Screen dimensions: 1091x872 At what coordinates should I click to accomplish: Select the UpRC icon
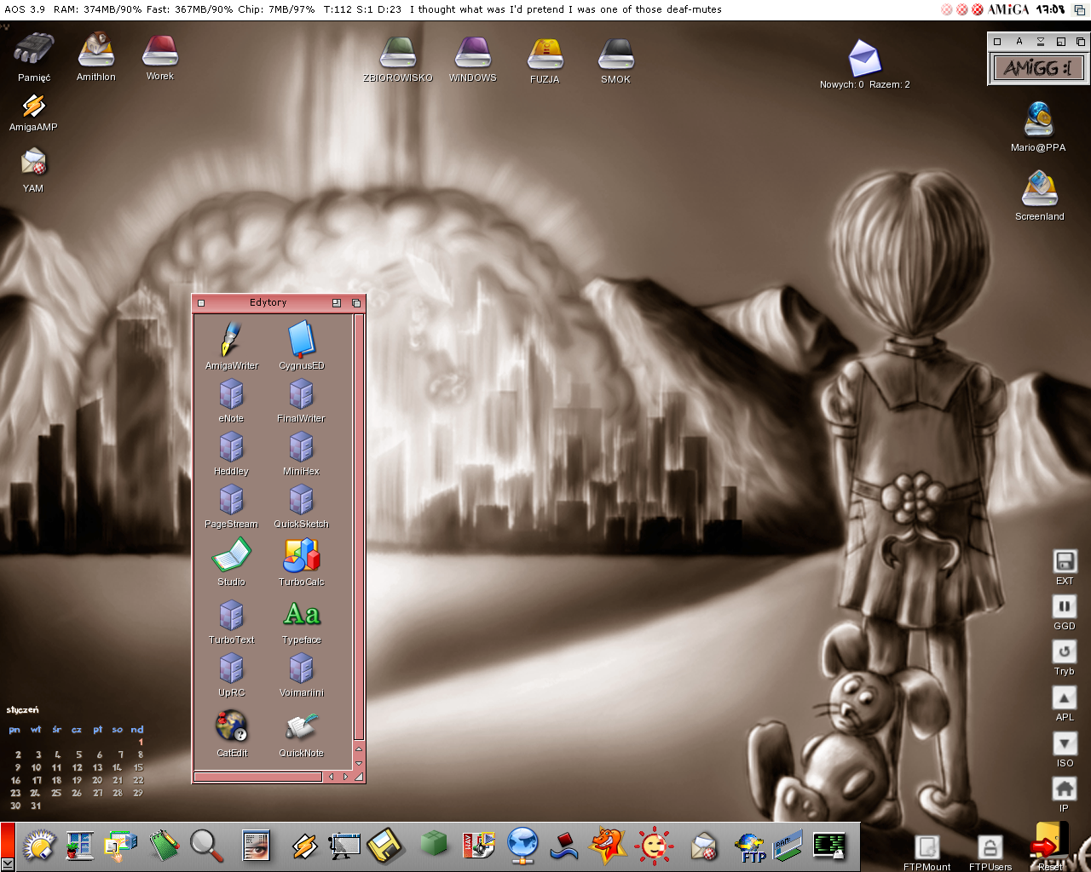(x=231, y=668)
